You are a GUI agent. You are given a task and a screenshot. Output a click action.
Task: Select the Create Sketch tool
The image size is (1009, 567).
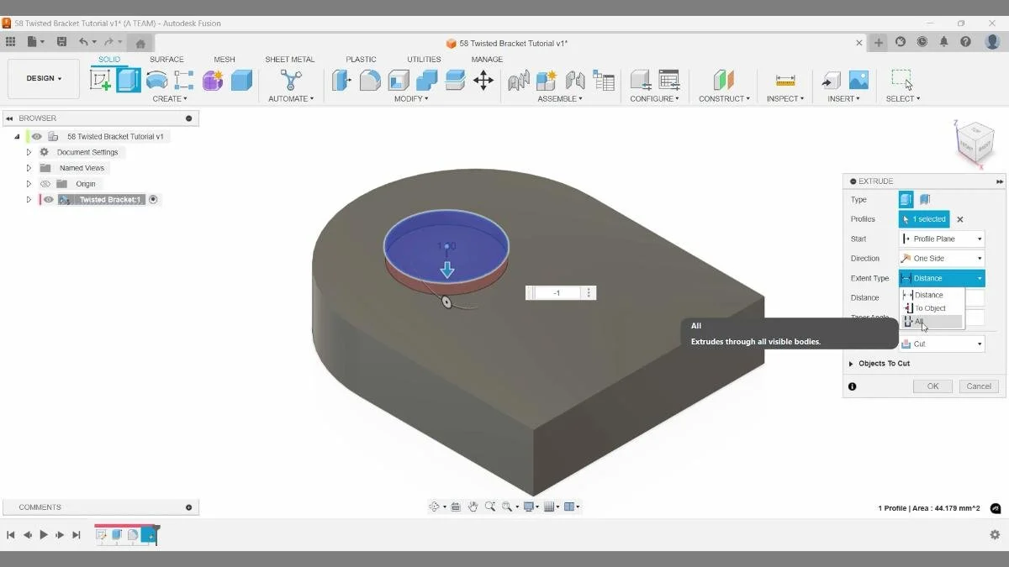[x=101, y=79]
